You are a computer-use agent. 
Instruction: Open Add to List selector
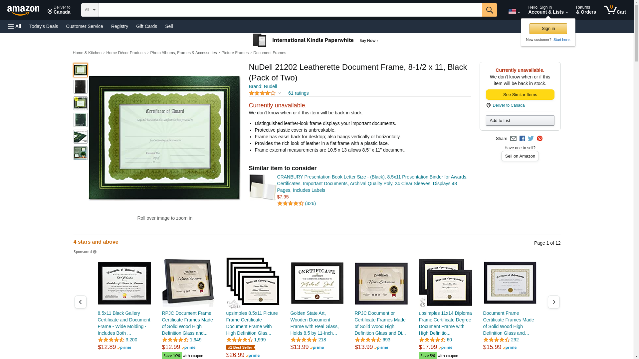(x=520, y=121)
